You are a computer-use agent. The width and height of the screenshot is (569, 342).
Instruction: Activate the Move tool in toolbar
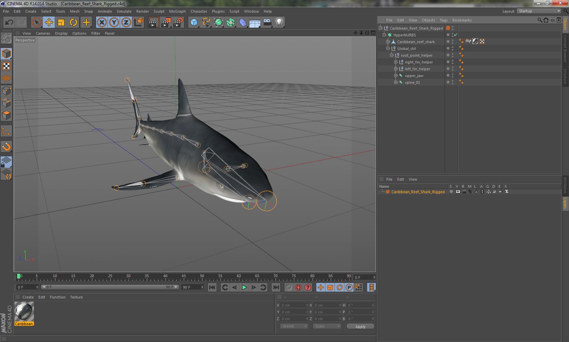pos(49,22)
